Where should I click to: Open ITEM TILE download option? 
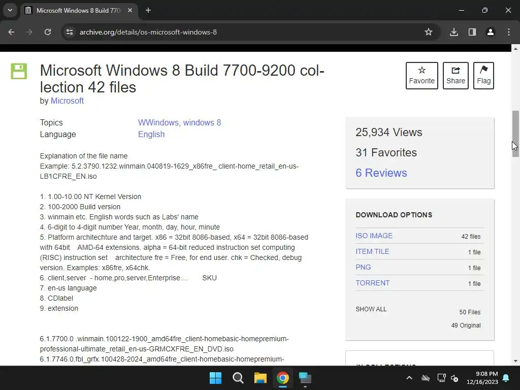click(x=372, y=252)
